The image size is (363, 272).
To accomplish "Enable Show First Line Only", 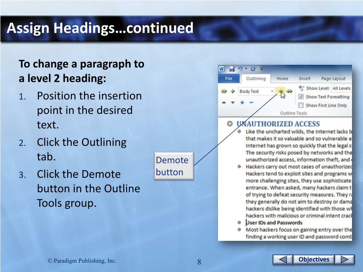I will click(x=301, y=105).
